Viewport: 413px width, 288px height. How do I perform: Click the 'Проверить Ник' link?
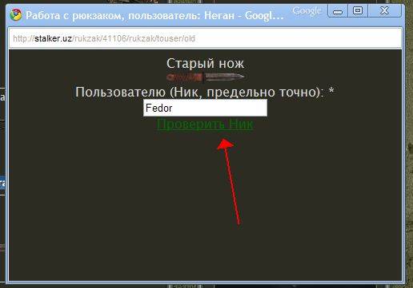pos(205,124)
